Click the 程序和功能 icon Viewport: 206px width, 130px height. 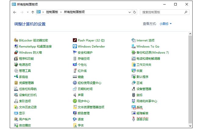click(16, 58)
